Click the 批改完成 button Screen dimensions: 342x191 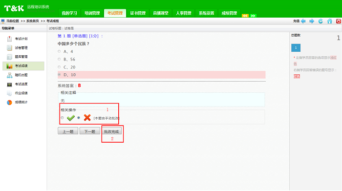[x=111, y=131]
